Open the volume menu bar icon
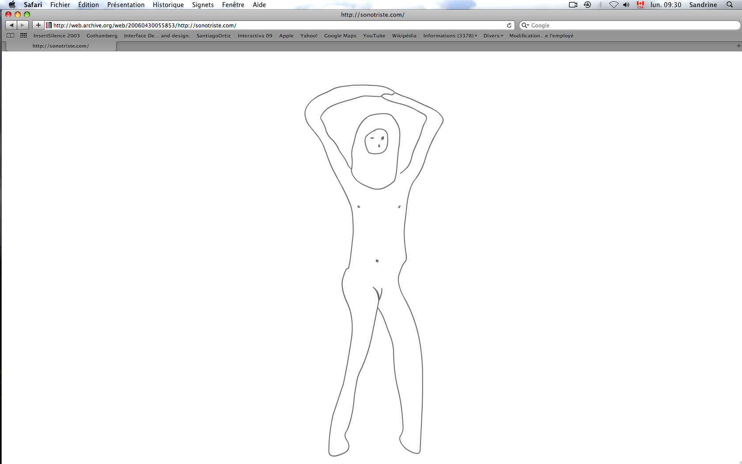The image size is (742, 464). click(x=626, y=5)
